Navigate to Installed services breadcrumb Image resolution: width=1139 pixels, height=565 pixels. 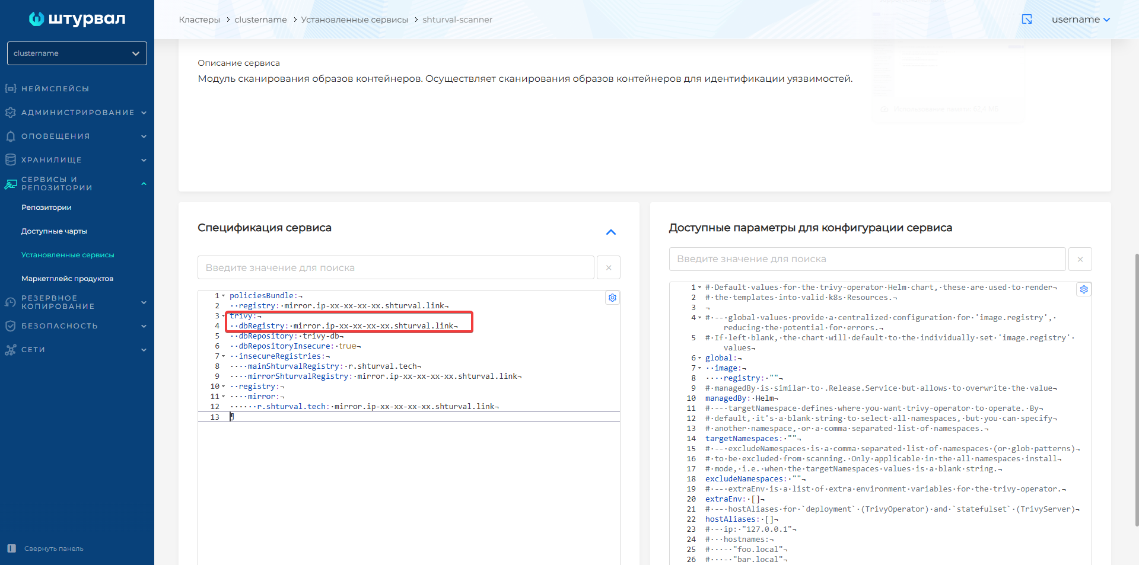pyautogui.click(x=354, y=20)
